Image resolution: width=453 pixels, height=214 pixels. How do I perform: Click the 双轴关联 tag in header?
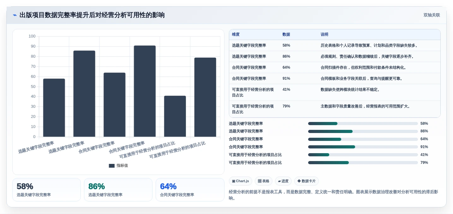[x=432, y=15]
